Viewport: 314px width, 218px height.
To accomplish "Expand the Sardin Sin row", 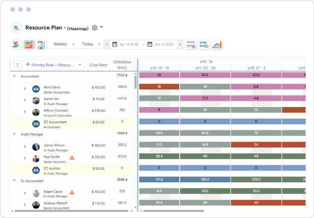I will coord(25,100).
